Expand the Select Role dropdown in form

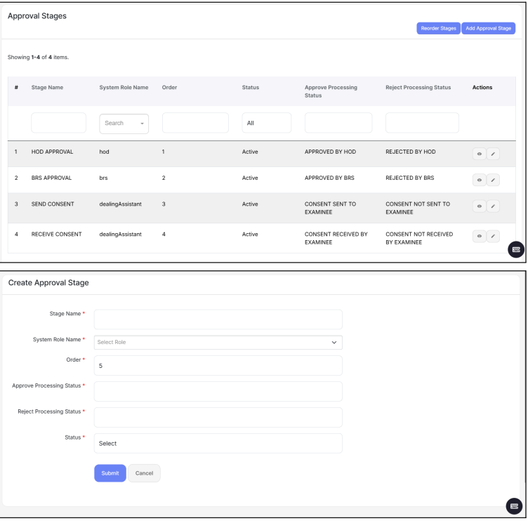click(x=218, y=342)
